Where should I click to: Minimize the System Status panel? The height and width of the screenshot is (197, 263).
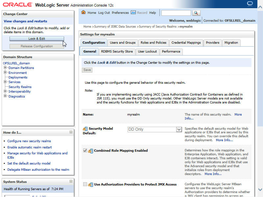point(71,182)
